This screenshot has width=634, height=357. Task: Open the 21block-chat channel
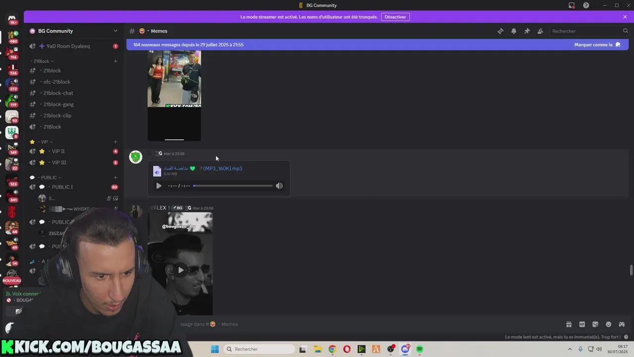point(74,93)
